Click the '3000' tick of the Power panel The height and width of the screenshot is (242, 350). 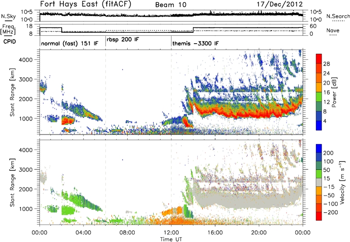pos(25,80)
